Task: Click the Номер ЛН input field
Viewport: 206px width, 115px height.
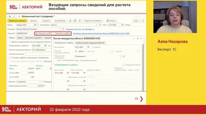Action: 25,33
